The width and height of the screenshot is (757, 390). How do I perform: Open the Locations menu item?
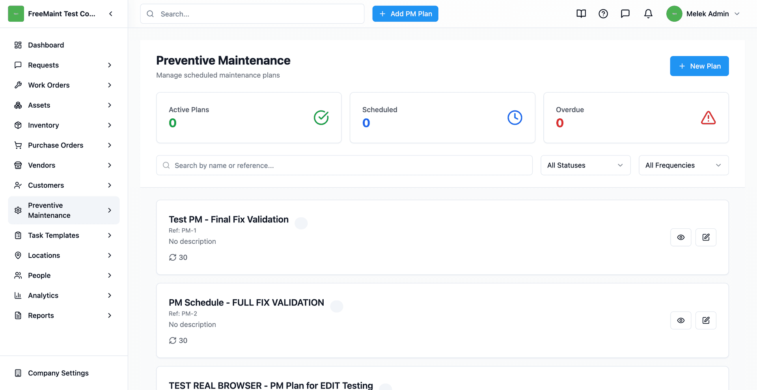pyautogui.click(x=64, y=255)
